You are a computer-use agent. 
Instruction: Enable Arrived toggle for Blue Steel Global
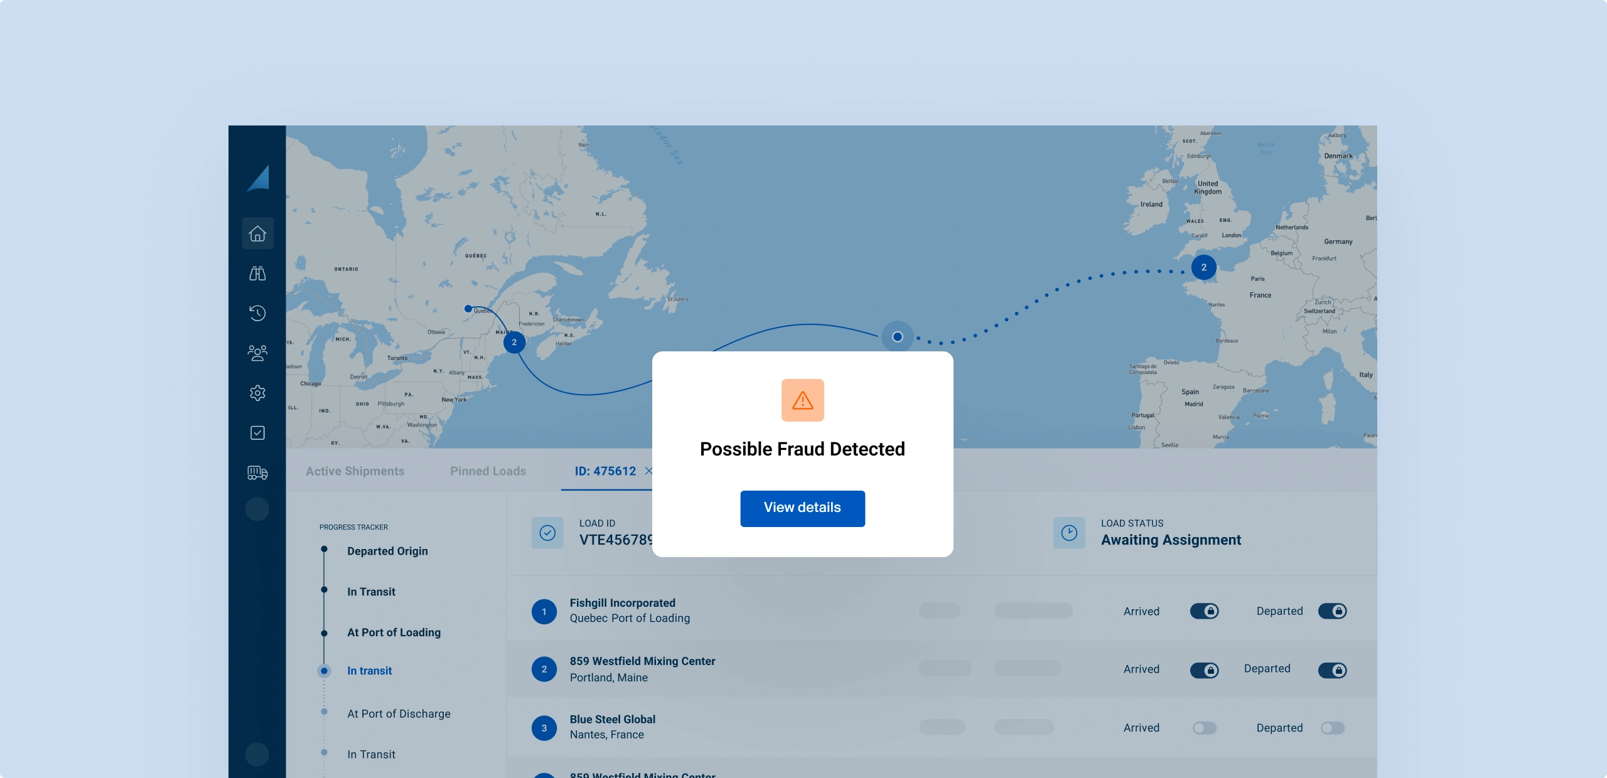pos(1203,728)
